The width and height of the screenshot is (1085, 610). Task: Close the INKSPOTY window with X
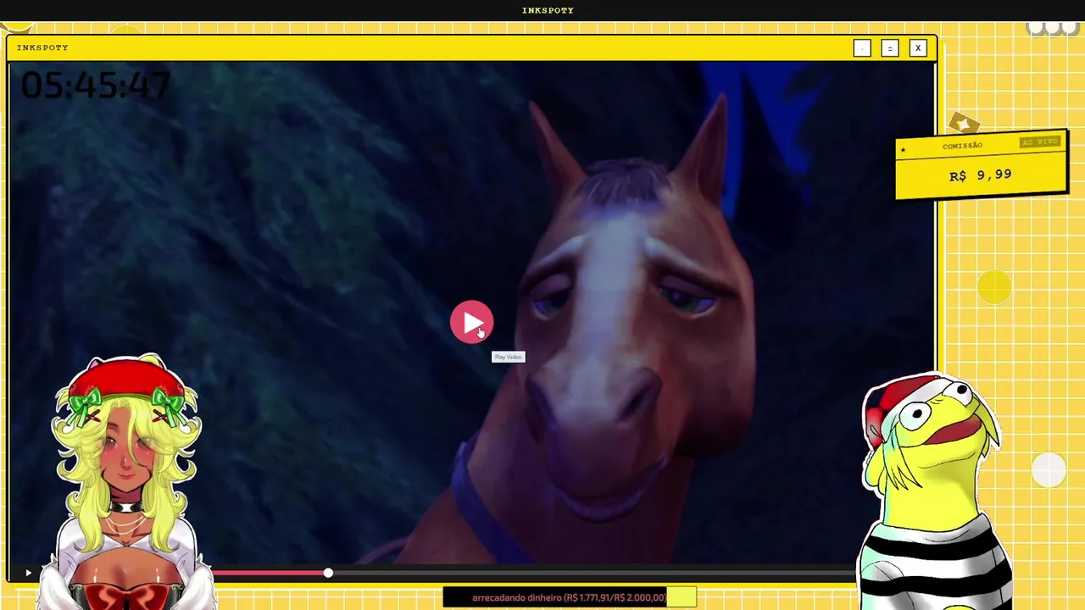pyautogui.click(x=918, y=48)
